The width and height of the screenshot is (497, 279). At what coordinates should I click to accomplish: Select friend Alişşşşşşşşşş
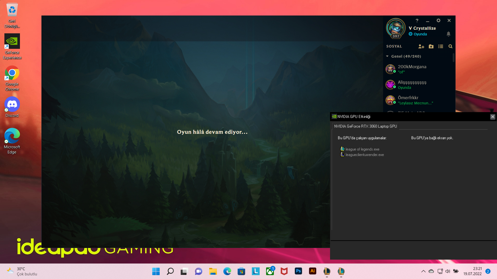pos(418,84)
